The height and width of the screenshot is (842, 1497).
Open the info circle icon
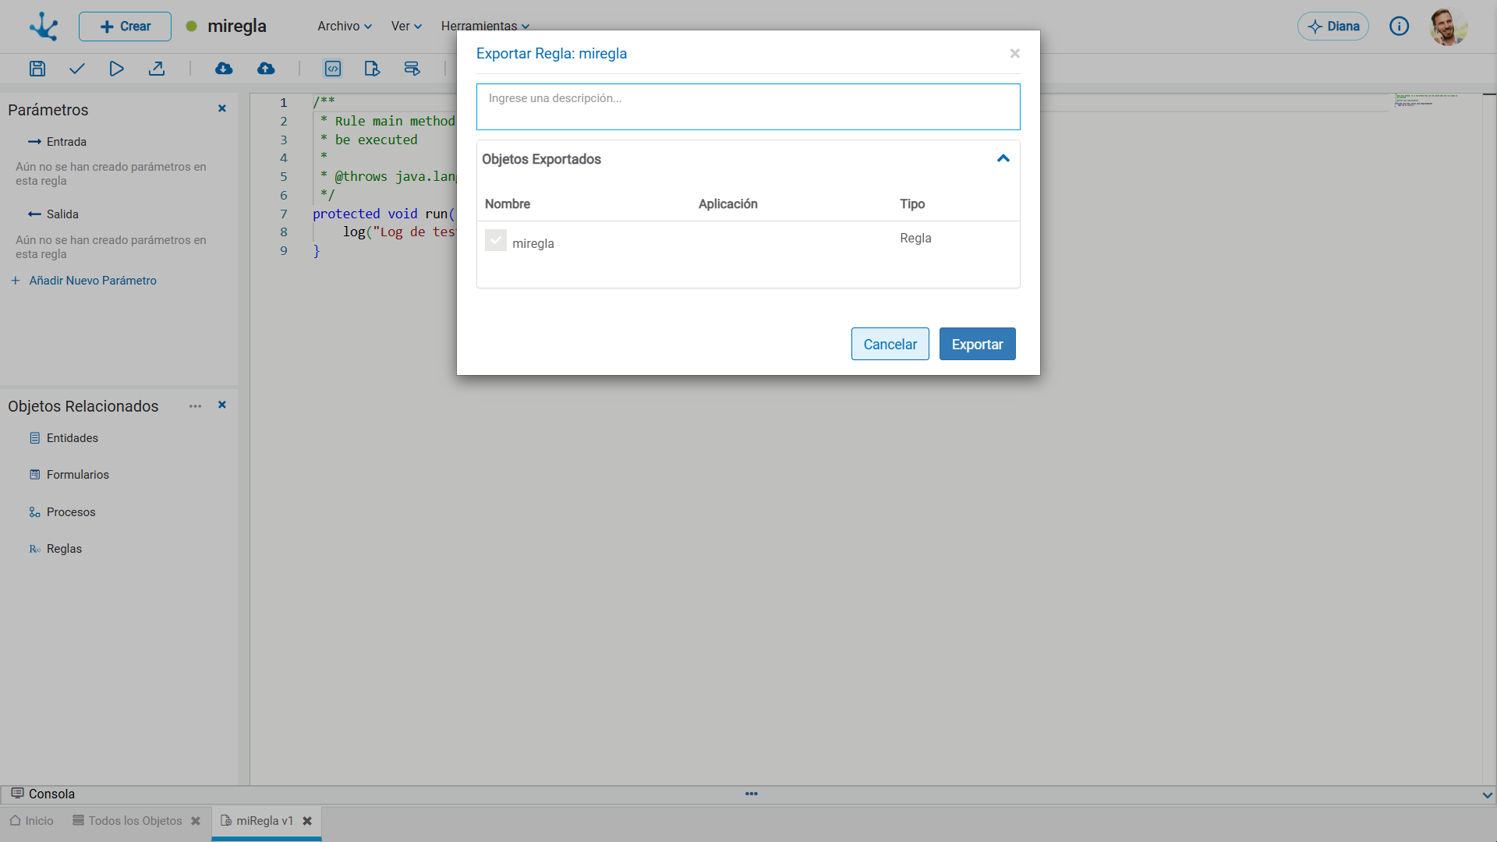(1400, 27)
